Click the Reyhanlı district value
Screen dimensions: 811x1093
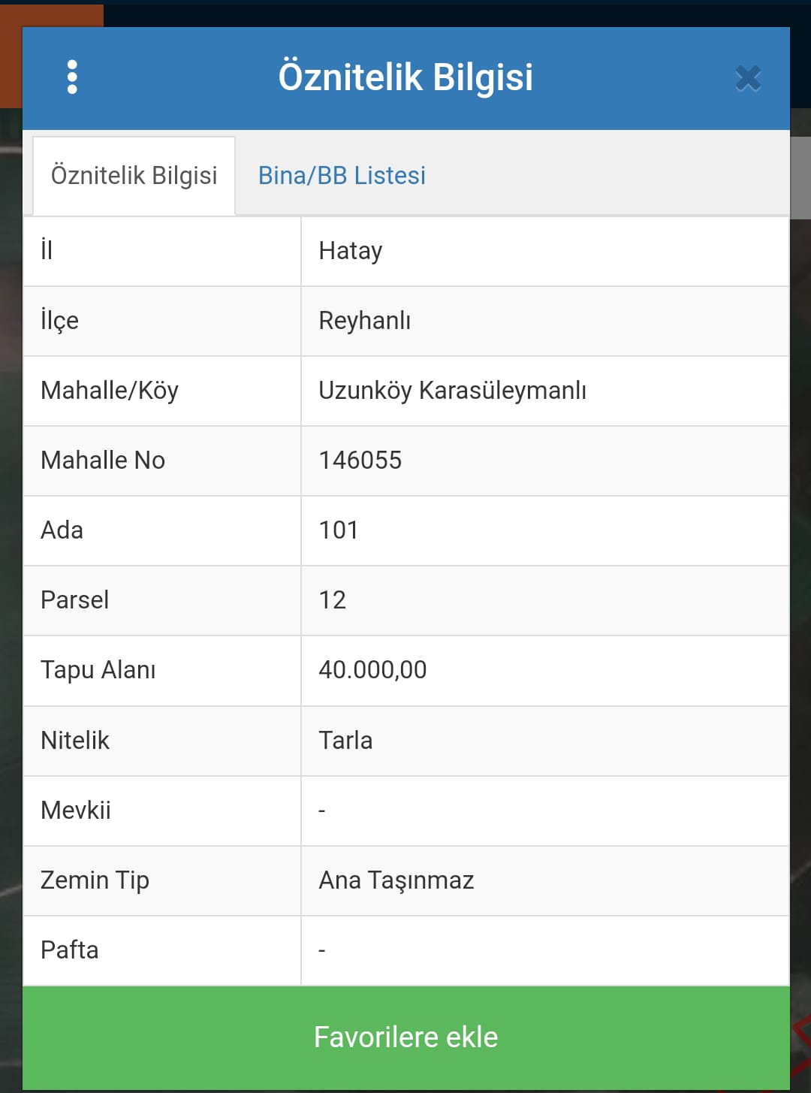point(365,321)
